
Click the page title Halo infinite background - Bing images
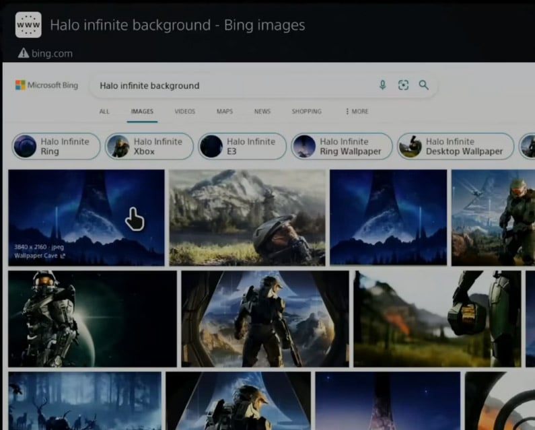pyautogui.click(x=178, y=26)
